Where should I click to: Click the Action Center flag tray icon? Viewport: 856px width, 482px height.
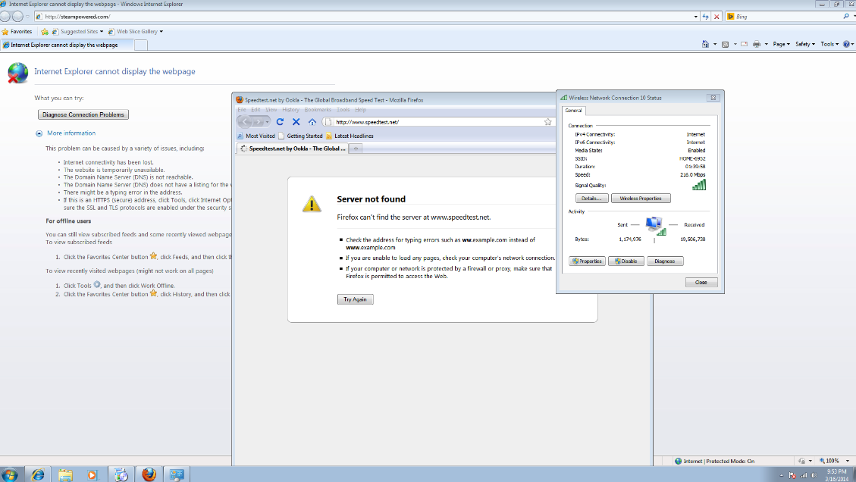pos(792,475)
